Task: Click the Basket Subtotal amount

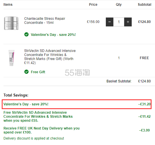Action: (144, 81)
